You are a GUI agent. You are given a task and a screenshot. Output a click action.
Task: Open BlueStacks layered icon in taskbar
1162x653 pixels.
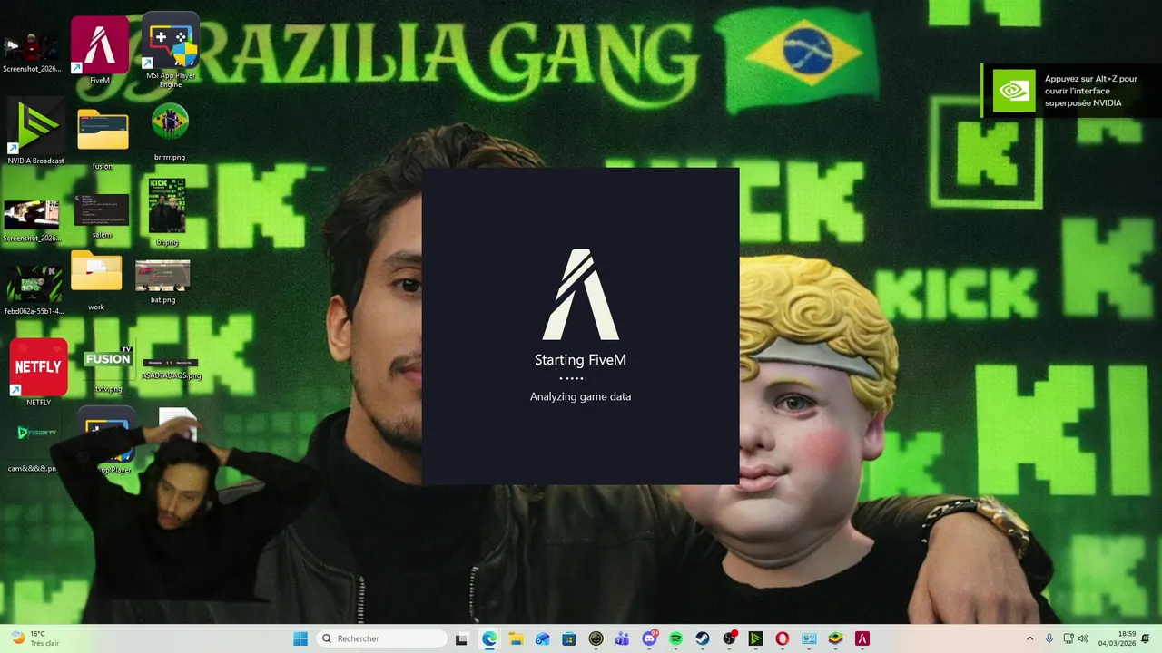tap(835, 638)
